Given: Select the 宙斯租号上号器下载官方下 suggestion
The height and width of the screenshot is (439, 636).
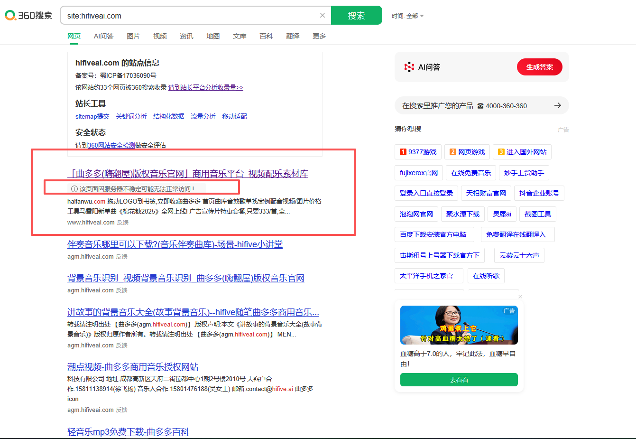Looking at the screenshot, I should tap(440, 255).
